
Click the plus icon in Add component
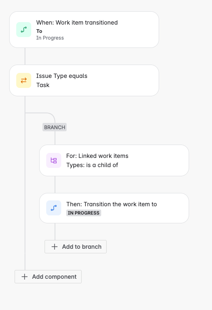point(25,277)
